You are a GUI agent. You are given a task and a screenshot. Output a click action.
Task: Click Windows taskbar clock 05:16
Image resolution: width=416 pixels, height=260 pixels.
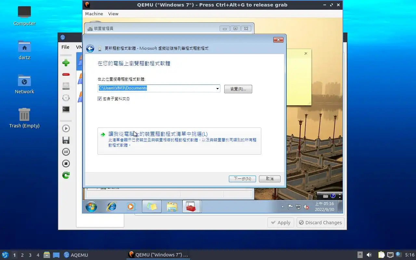(324, 207)
